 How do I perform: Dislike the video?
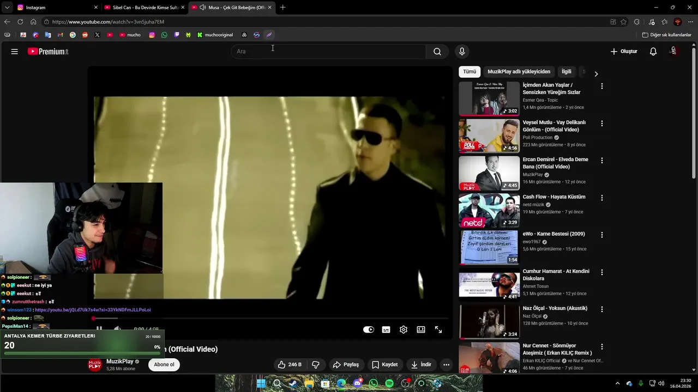tap(316, 365)
